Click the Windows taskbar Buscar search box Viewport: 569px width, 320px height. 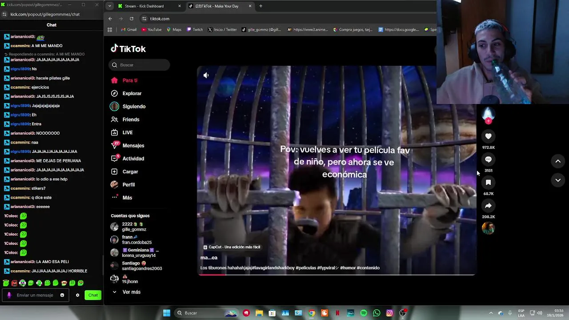pyautogui.click(x=207, y=313)
